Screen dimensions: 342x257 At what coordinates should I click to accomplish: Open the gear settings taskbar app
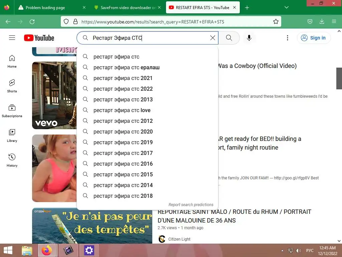89,250
